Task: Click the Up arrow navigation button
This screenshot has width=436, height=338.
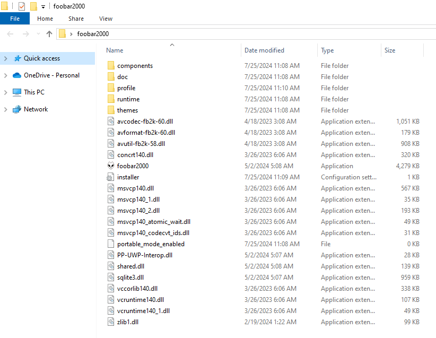Action: 49,34
